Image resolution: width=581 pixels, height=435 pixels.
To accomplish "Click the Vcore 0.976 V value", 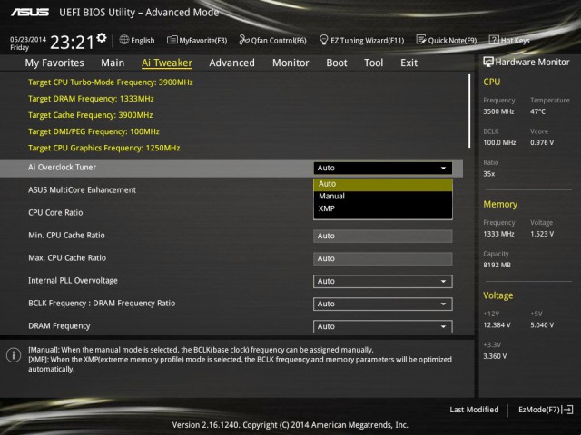I will pyautogui.click(x=542, y=142).
